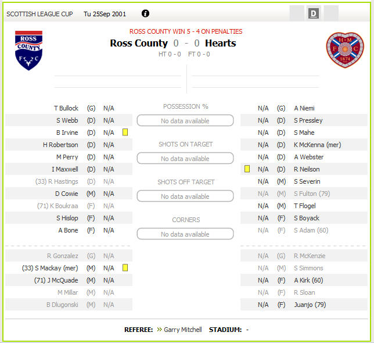
Task: Click the D draw result icon
Action: click(x=314, y=13)
